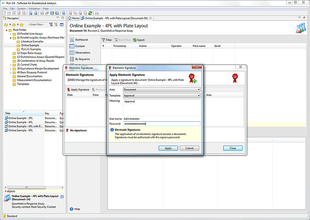Viewport: 310px width, 220px height.
Task: Open the Content view icon
Action: point(72,46)
